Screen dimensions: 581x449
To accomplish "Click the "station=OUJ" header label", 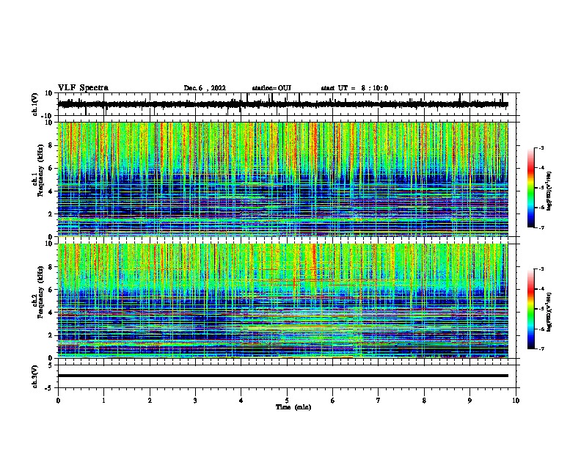I will point(271,88).
